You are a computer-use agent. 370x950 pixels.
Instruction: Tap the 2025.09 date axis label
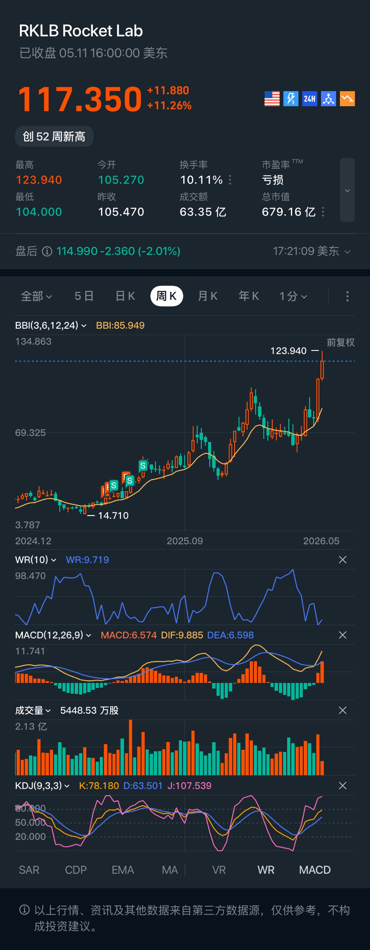[185, 541]
